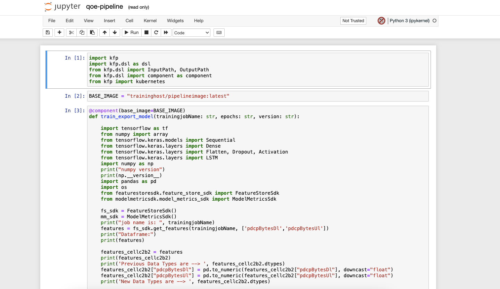The image size is (500, 289).
Task: Interrupt the kernel with stop icon
Action: click(147, 33)
